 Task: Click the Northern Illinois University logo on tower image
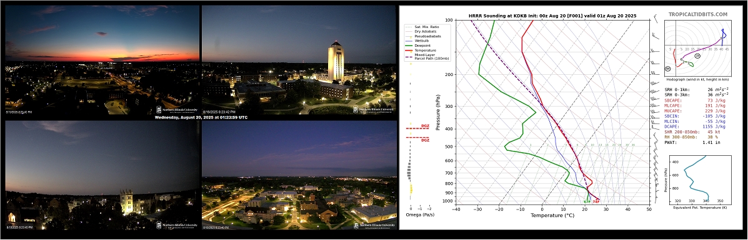coord(374,109)
